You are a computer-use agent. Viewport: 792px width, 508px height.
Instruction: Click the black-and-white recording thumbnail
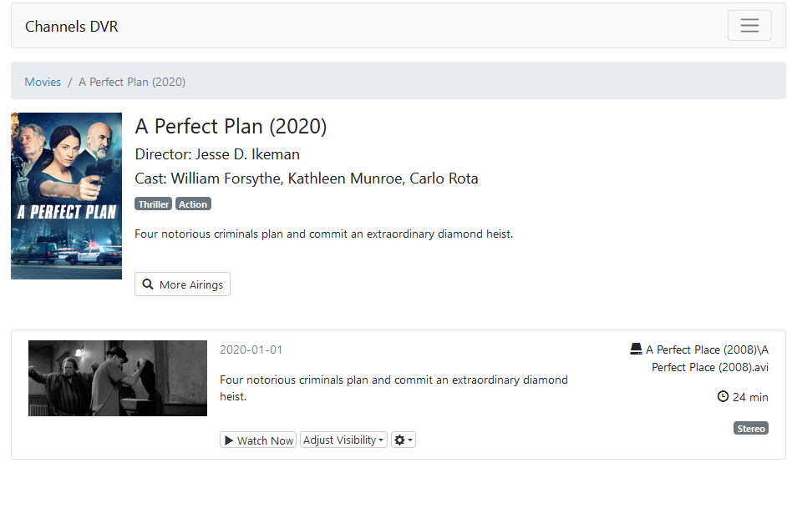tap(118, 378)
